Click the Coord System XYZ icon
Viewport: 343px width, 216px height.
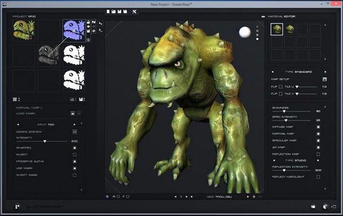(x=74, y=132)
